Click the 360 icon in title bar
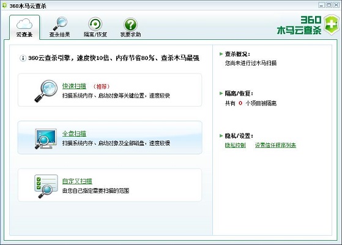 pos(4,6)
